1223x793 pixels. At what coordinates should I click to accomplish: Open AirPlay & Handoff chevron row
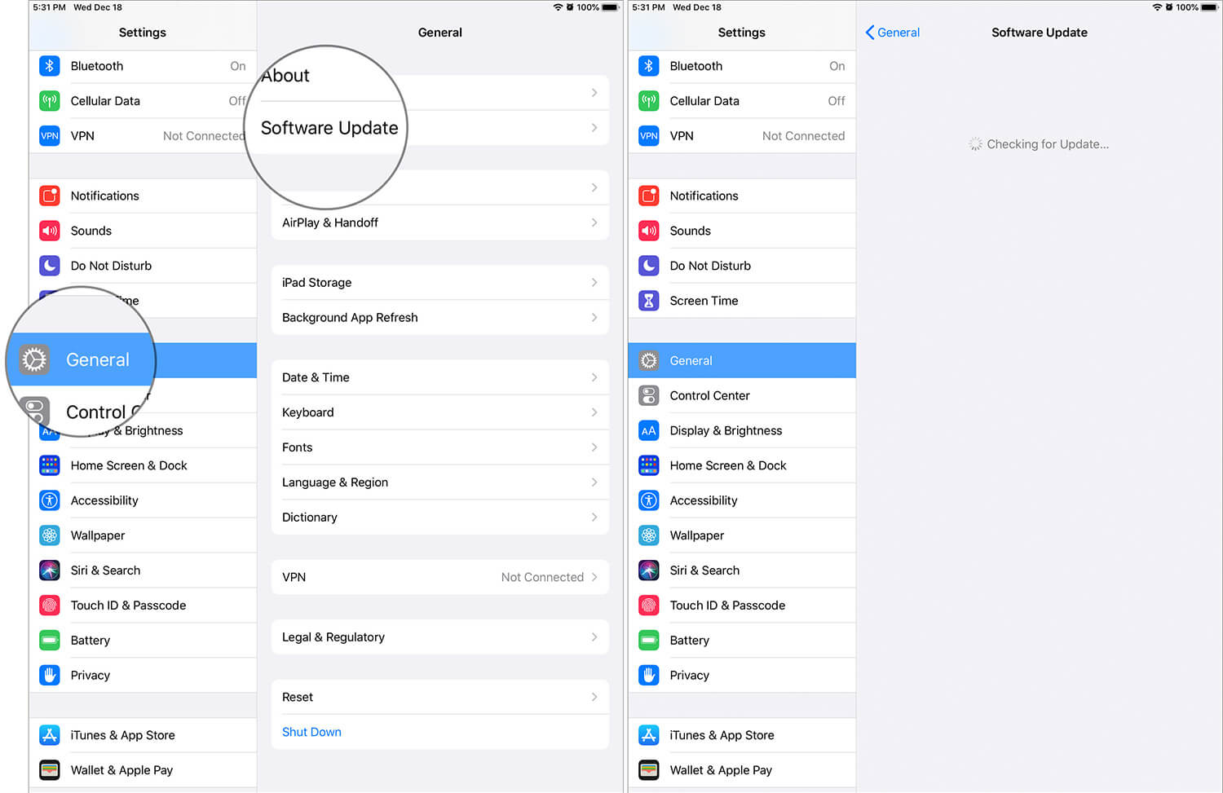(440, 222)
